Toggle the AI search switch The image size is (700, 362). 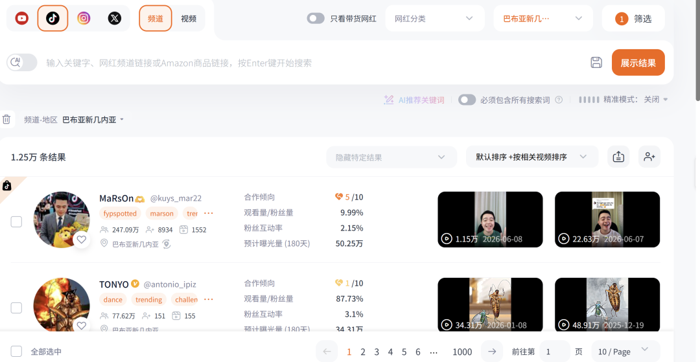[22, 62]
